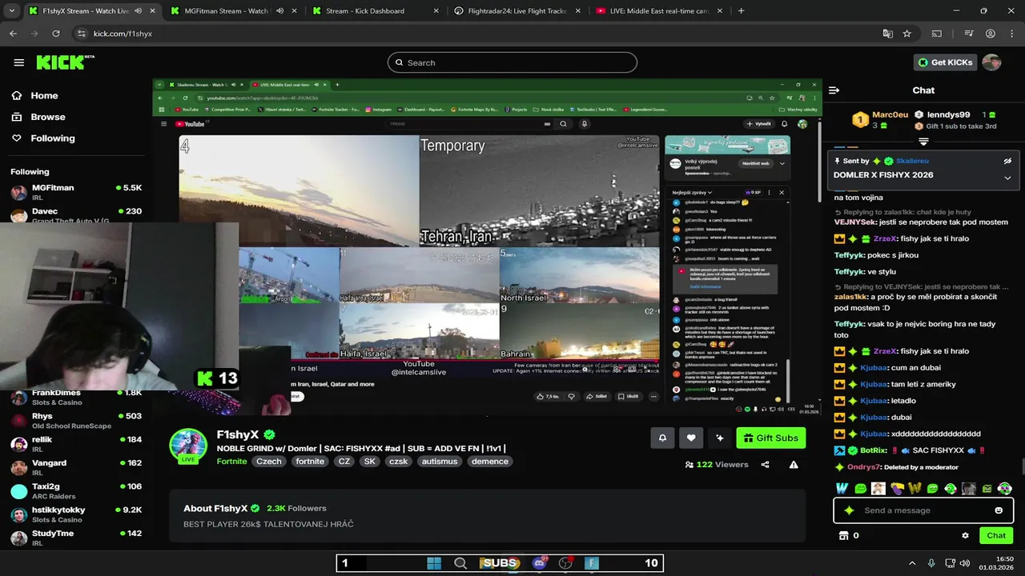Viewport: 1025px width, 576px height.
Task: Open the channel shop icon
Action: pyautogui.click(x=843, y=535)
